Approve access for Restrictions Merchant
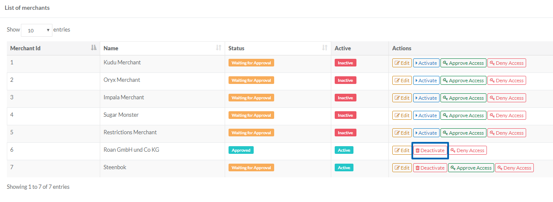The width and height of the screenshot is (553, 202). [x=463, y=133]
